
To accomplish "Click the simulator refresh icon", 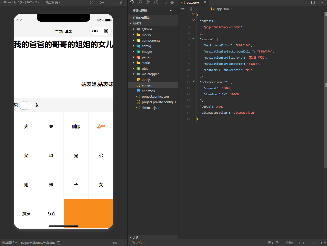I will pyautogui.click(x=92, y=3).
